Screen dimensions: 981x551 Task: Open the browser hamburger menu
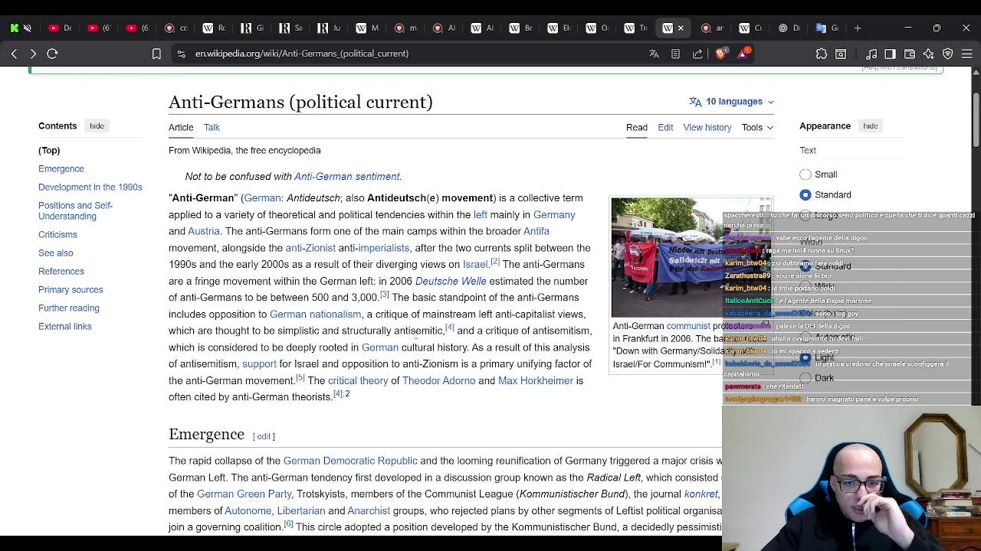pyautogui.click(x=967, y=54)
